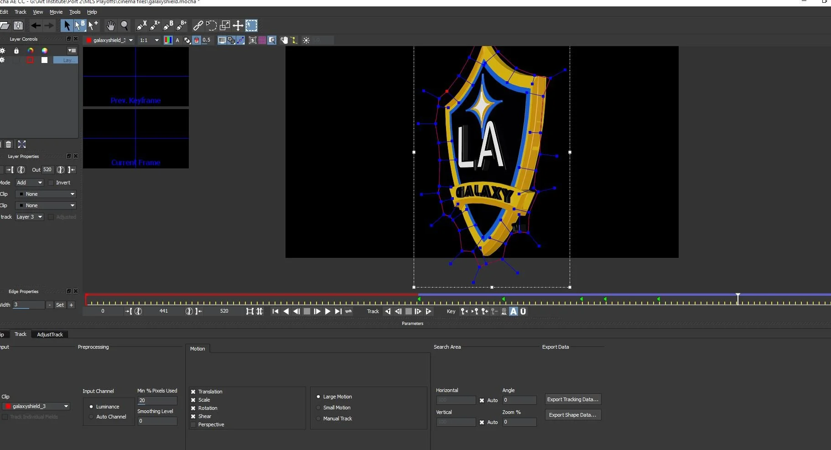Viewport: 831px width, 450px height.
Task: Open the galaxyshield_3 viewer clip dropdown
Action: tap(109, 40)
